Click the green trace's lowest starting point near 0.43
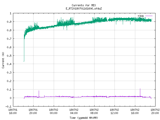This screenshot has width=160, height=120. (24, 61)
